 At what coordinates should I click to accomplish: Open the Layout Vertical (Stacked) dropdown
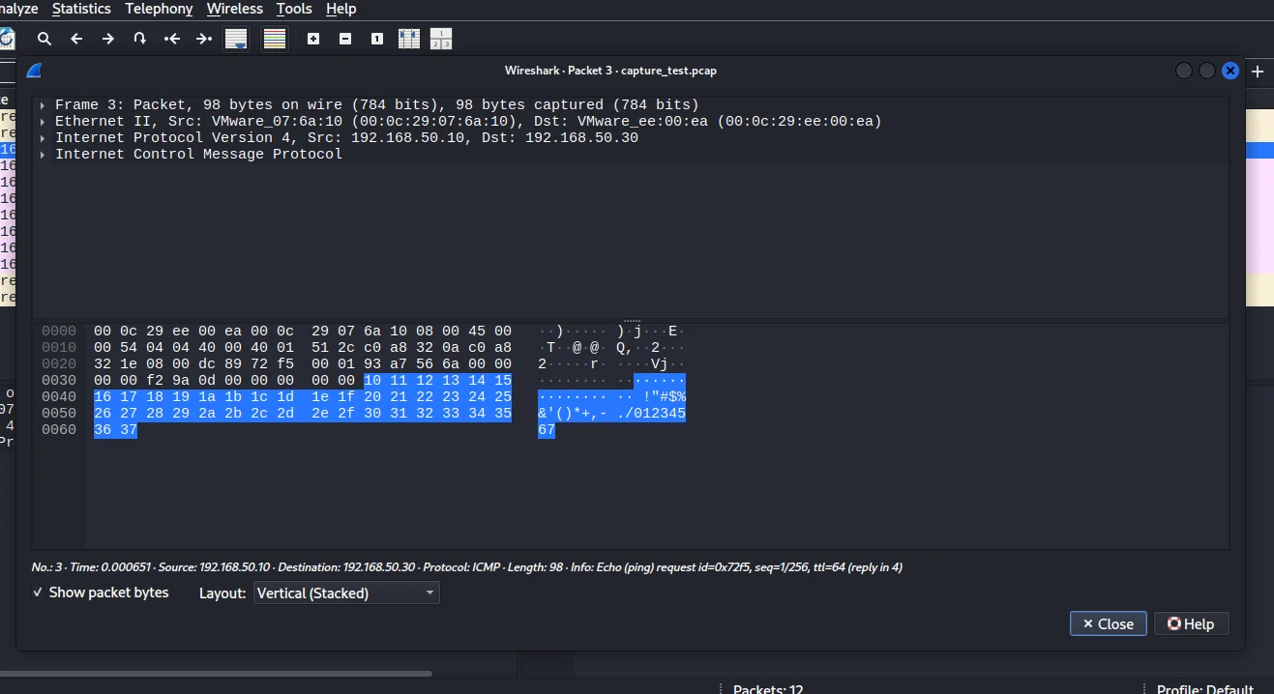point(346,593)
